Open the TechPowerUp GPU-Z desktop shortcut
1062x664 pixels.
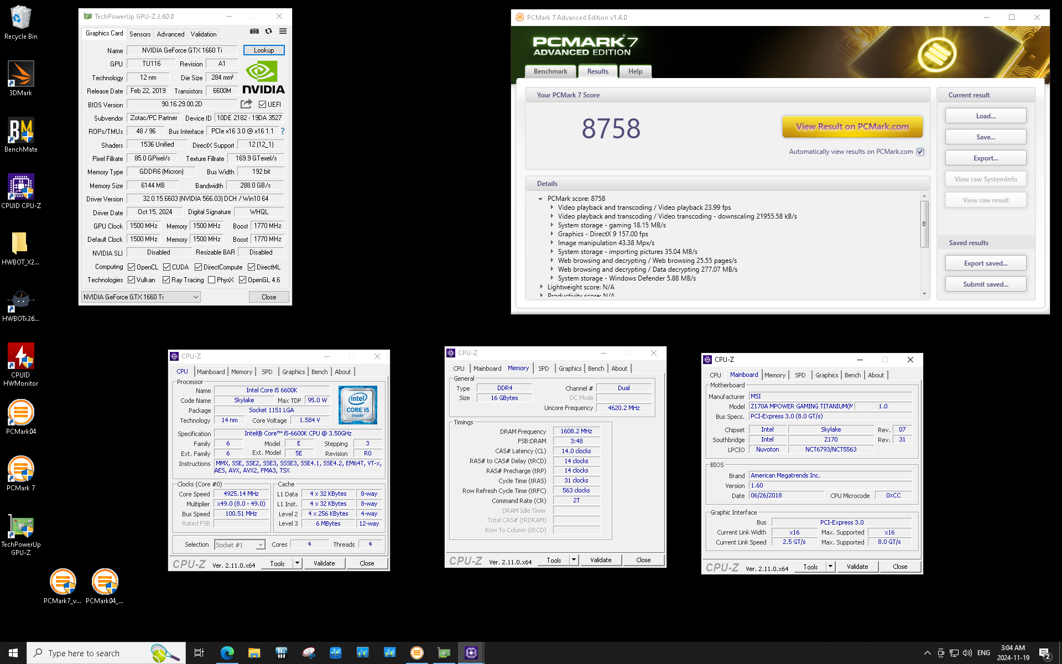(x=20, y=534)
